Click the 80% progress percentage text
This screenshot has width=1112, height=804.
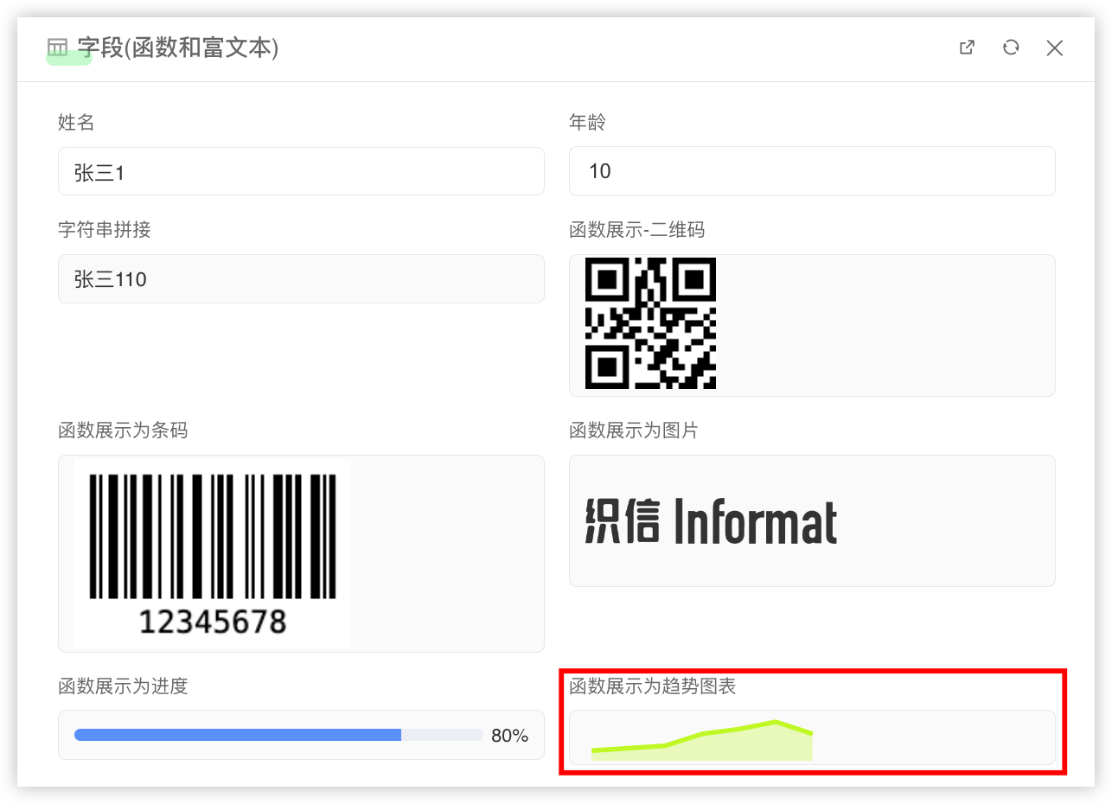coord(509,736)
